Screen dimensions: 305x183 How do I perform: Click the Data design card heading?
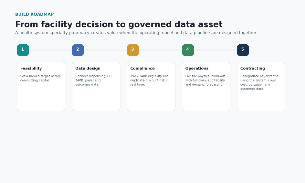coord(88,68)
